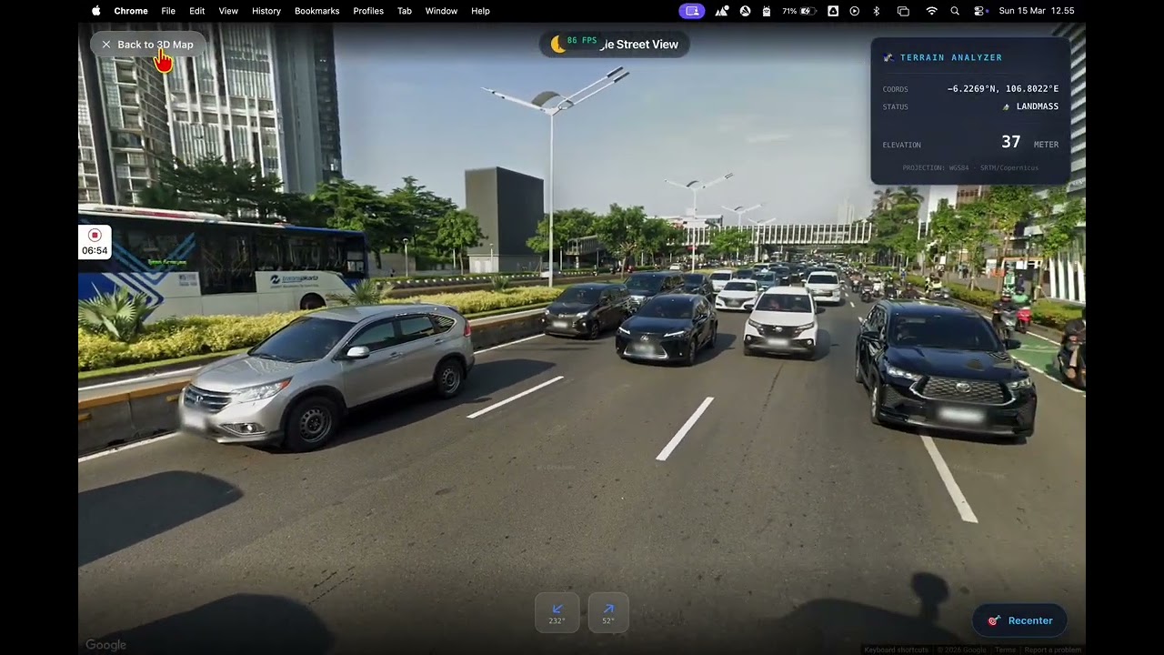Click the Report a problem link
Viewport: 1164px width, 655px height.
click(x=1053, y=650)
